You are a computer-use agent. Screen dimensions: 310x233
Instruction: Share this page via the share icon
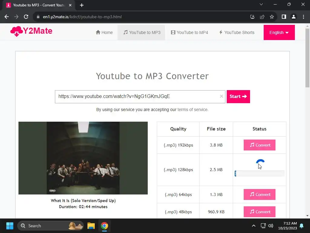tap(262, 17)
